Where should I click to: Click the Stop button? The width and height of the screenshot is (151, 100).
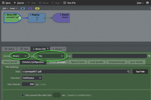(56, 3)
